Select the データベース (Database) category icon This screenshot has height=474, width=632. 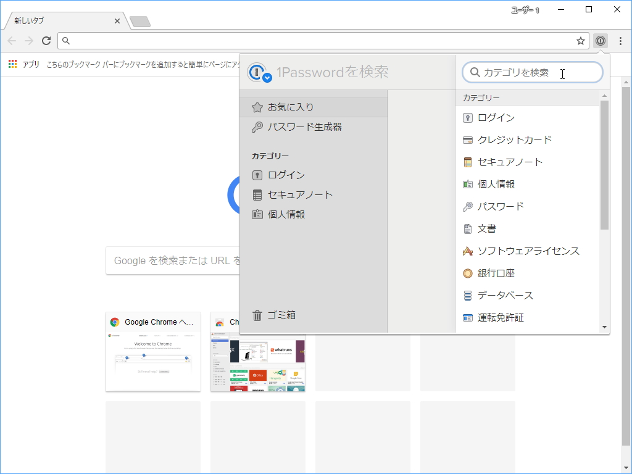point(467,295)
